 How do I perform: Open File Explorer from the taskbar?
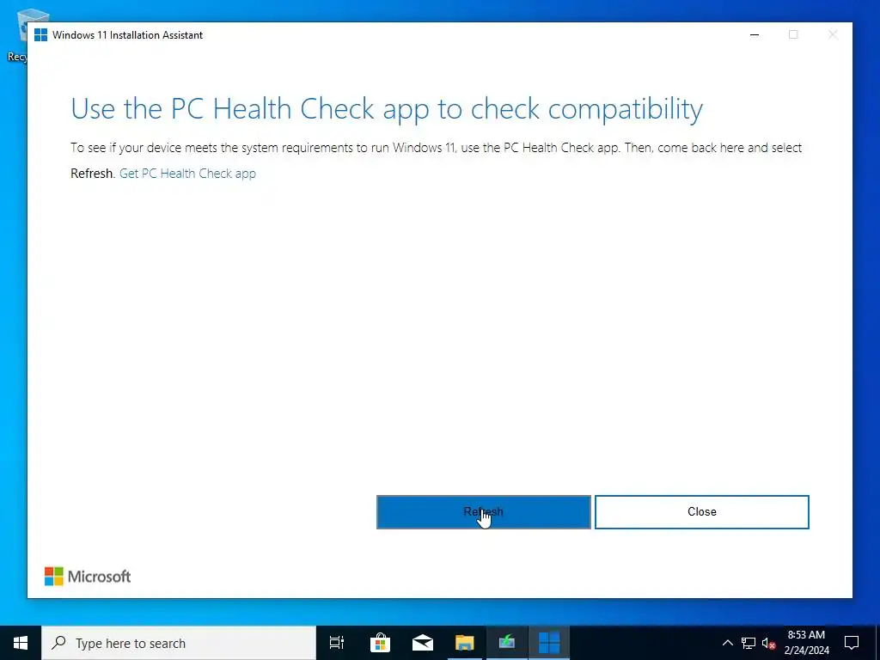[x=465, y=643]
